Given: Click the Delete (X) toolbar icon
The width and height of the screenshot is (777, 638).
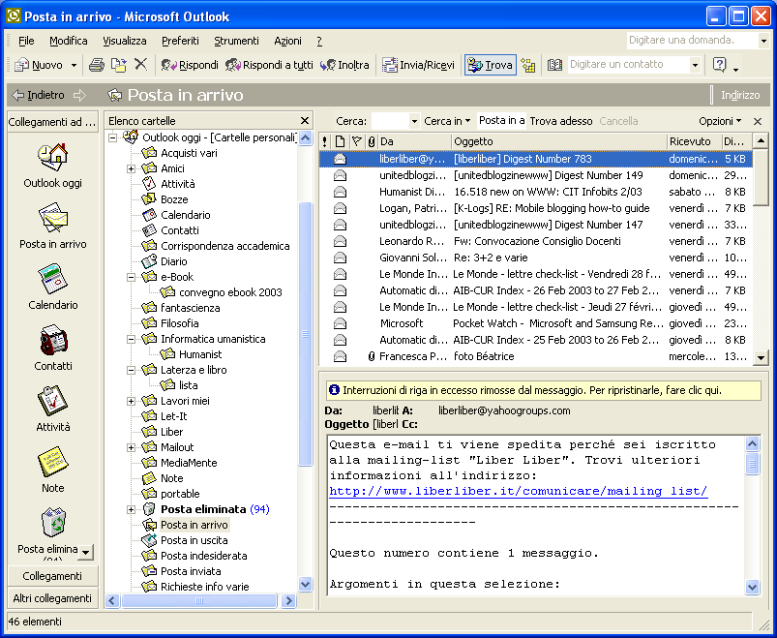Looking at the screenshot, I should tap(140, 65).
